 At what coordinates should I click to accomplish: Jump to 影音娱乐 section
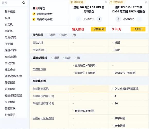click(10, 115)
